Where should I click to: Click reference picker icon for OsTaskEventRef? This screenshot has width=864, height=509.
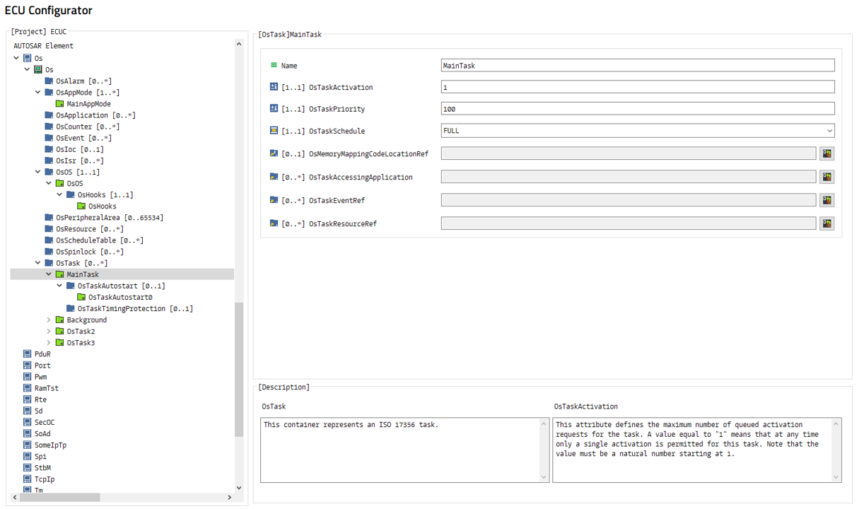827,200
